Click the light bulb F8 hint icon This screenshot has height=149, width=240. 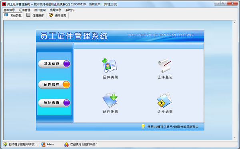143,127
